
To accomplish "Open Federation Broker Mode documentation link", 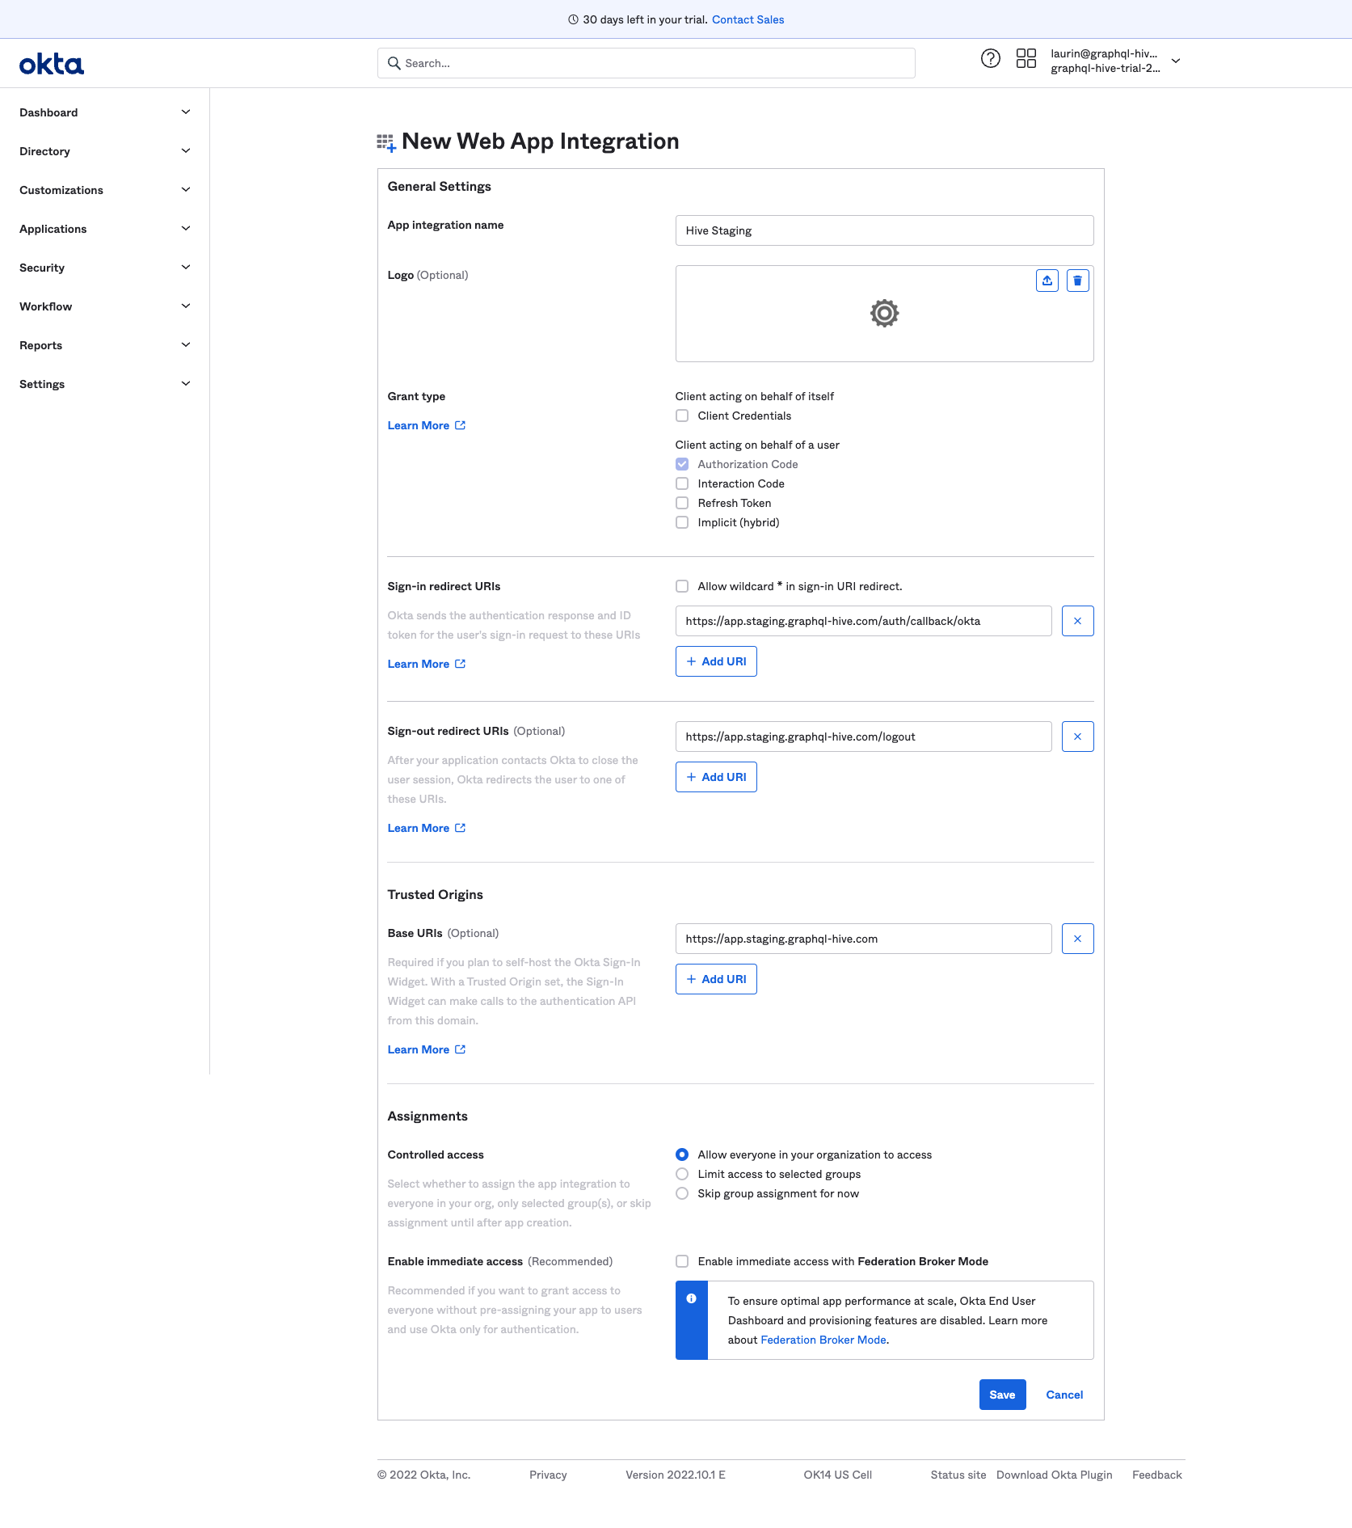I will point(822,1339).
